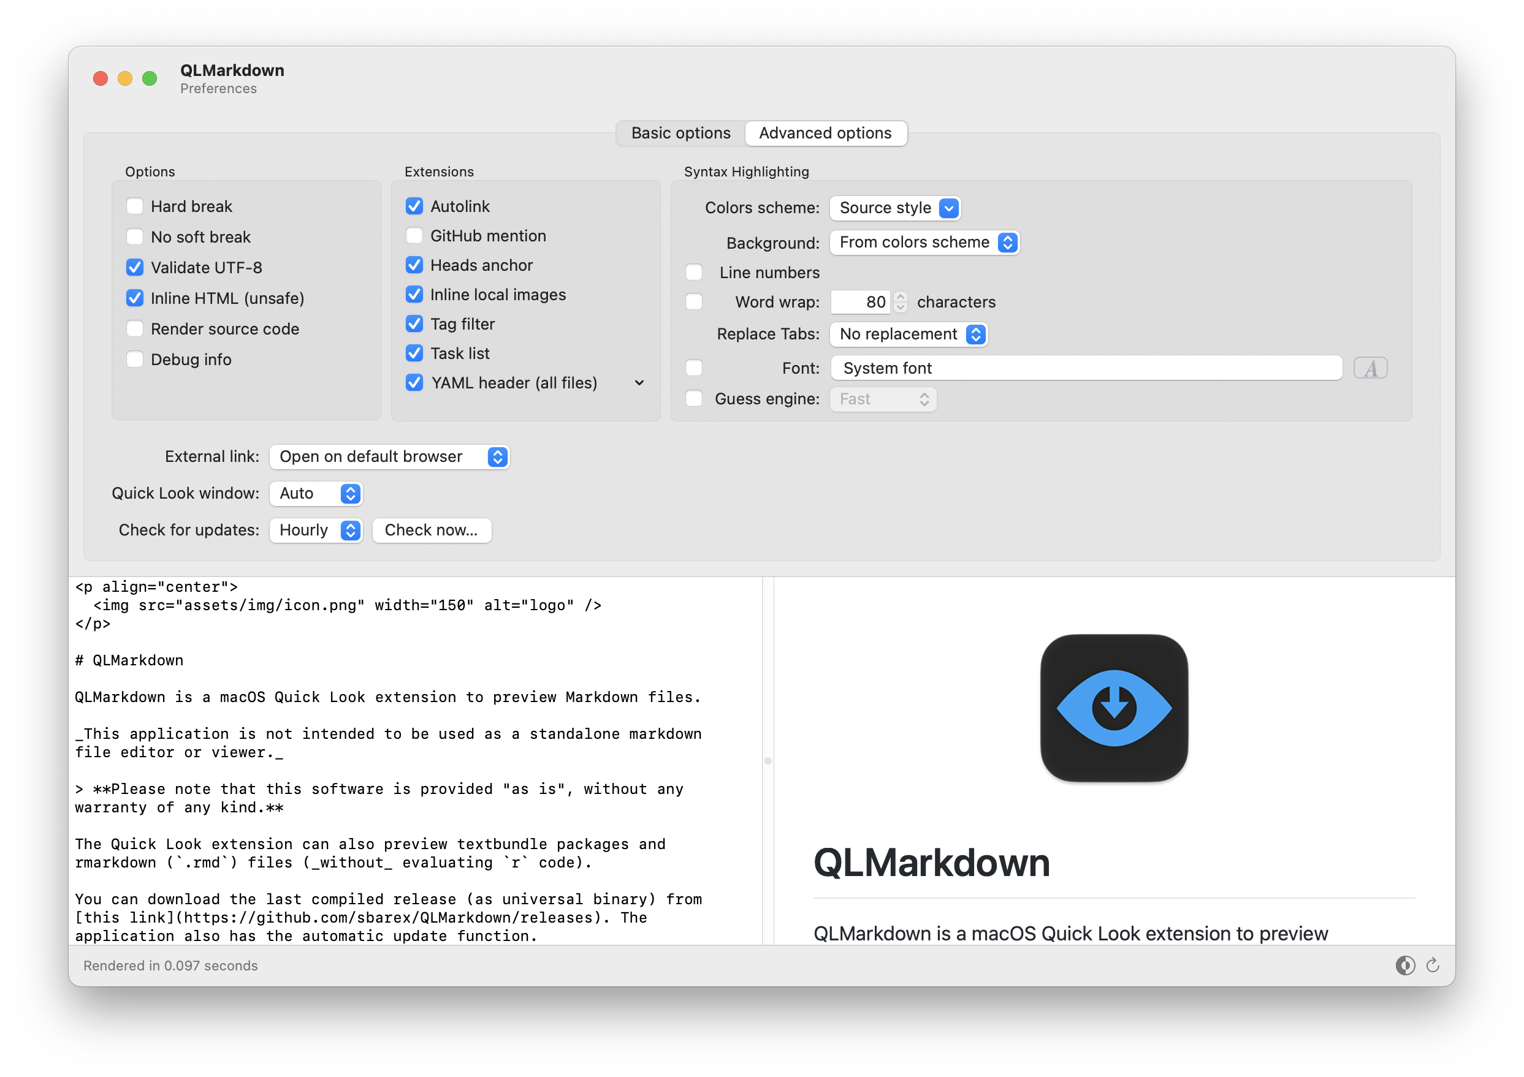Viewport: 1524px width, 1077px height.
Task: Select the Advanced options tab
Action: pyautogui.click(x=825, y=134)
